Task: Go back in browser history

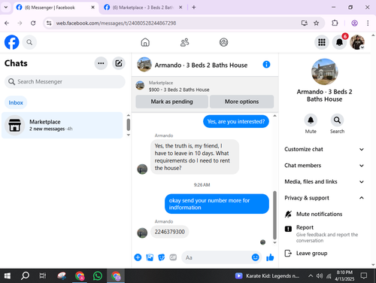Action: pos(7,23)
